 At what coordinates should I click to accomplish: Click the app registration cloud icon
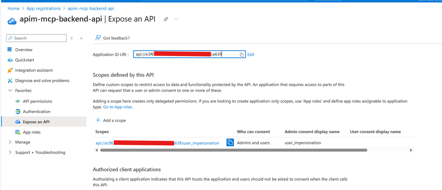(12, 21)
